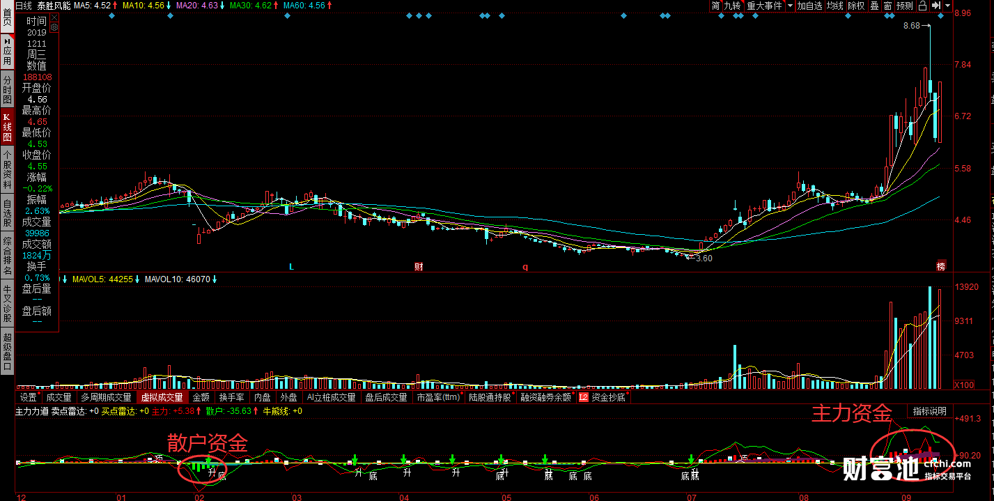Click the 8.68 high price label
The height and width of the screenshot is (501, 994).
pyautogui.click(x=911, y=26)
